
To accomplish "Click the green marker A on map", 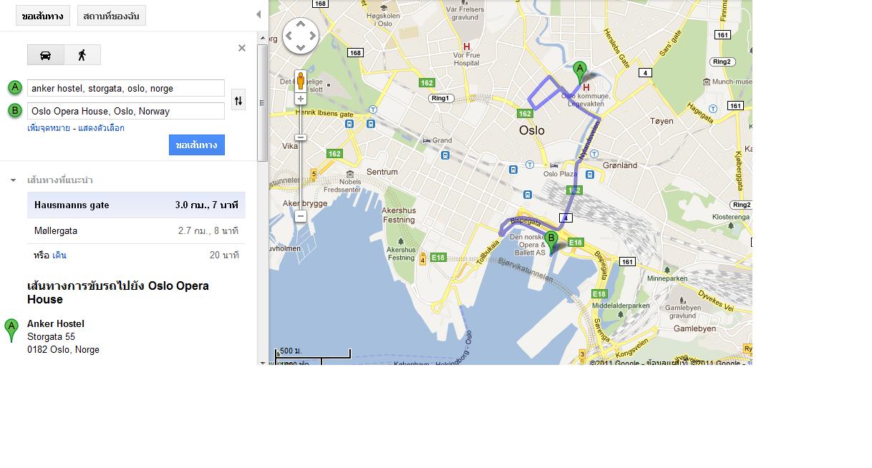I will (x=581, y=73).
